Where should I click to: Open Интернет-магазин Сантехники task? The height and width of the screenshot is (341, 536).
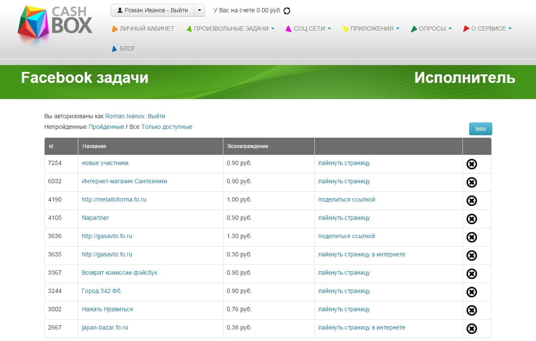tap(124, 181)
